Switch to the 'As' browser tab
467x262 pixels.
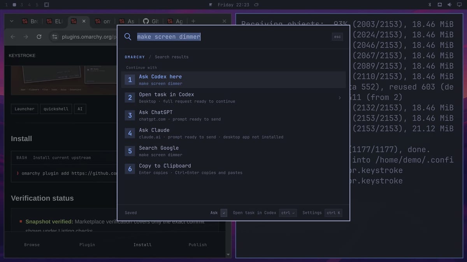(x=127, y=21)
